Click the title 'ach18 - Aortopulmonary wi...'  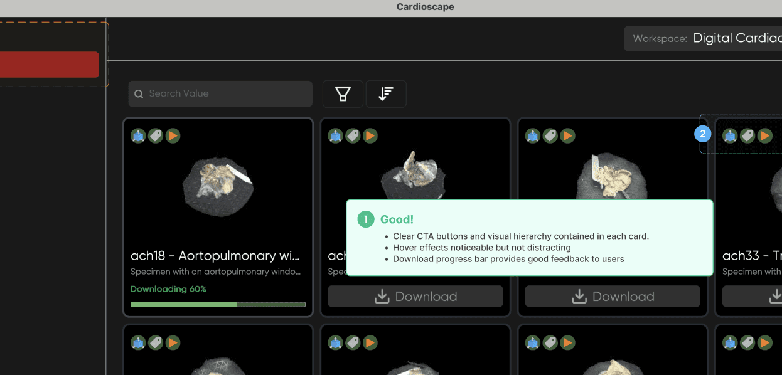coord(215,256)
